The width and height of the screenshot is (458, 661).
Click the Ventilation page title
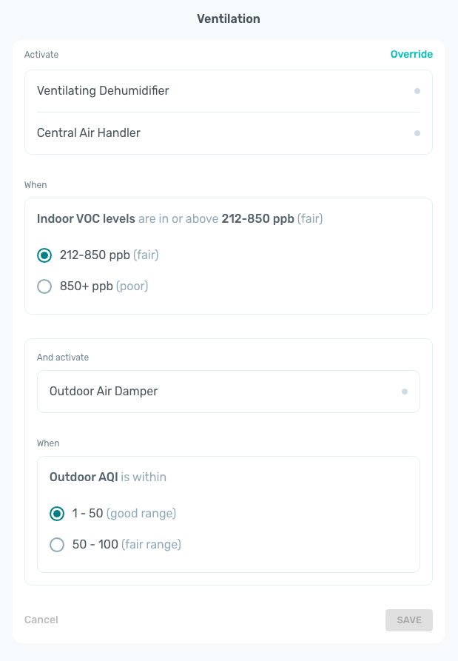[229, 19]
